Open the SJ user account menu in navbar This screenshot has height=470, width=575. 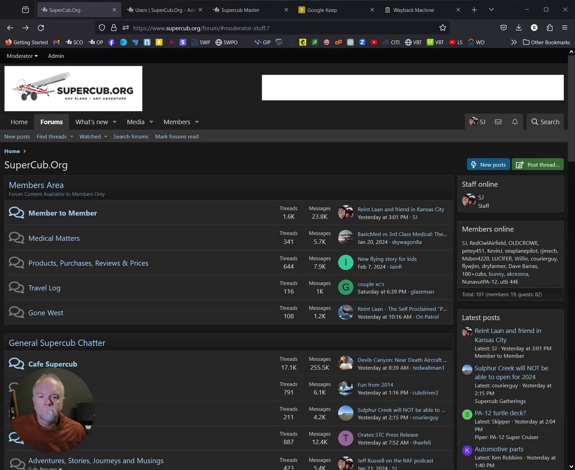(x=478, y=122)
